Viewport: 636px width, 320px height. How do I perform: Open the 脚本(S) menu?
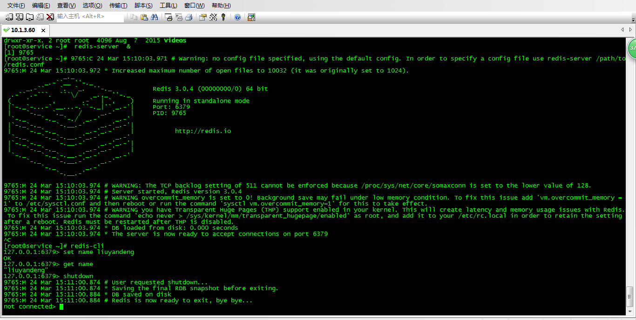click(143, 6)
